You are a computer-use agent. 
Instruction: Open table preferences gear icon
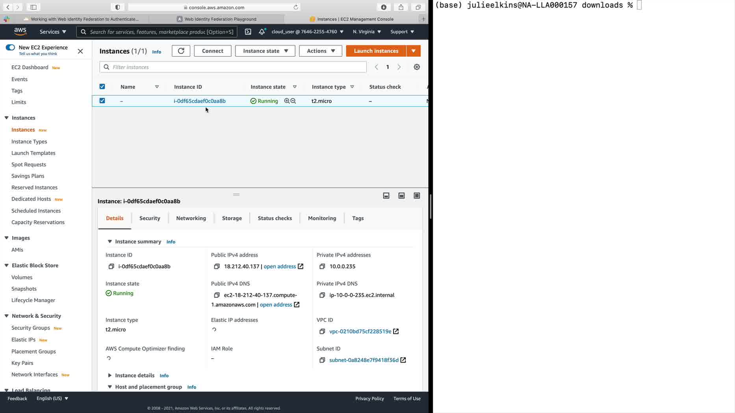417,67
